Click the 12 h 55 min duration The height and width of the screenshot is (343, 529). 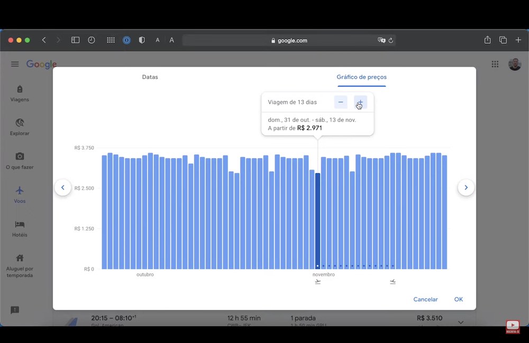(244, 318)
